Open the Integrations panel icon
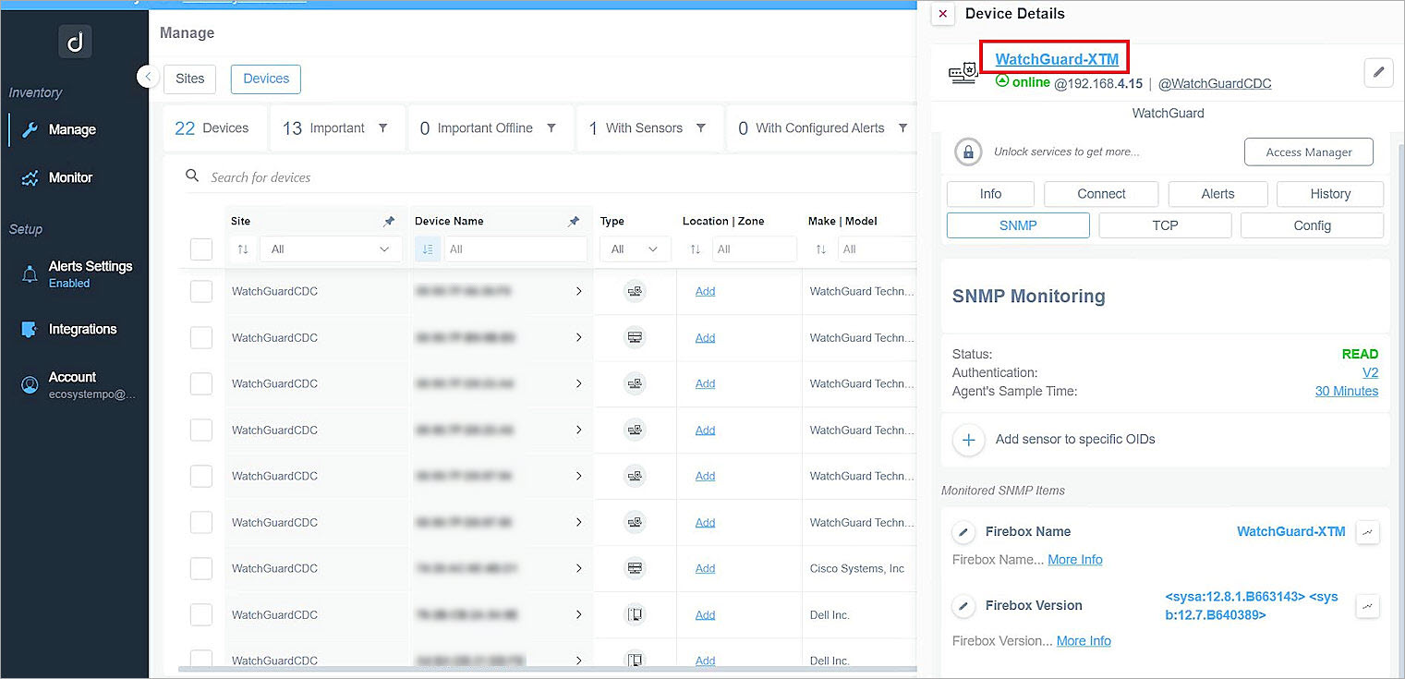1405x679 pixels. (x=31, y=329)
